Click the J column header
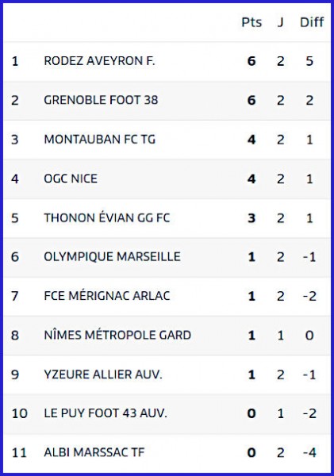Viewport: 334px width, 476px height. click(x=280, y=22)
